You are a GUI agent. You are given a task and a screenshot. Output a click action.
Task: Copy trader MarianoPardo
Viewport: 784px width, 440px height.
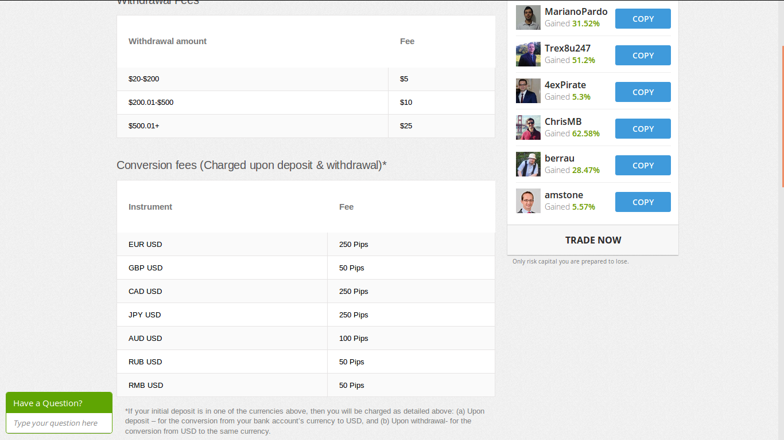643,19
